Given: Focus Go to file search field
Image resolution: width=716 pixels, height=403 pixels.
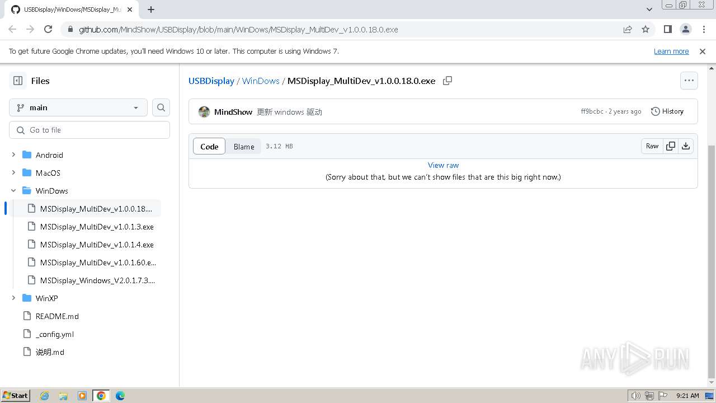Looking at the screenshot, I should [89, 130].
